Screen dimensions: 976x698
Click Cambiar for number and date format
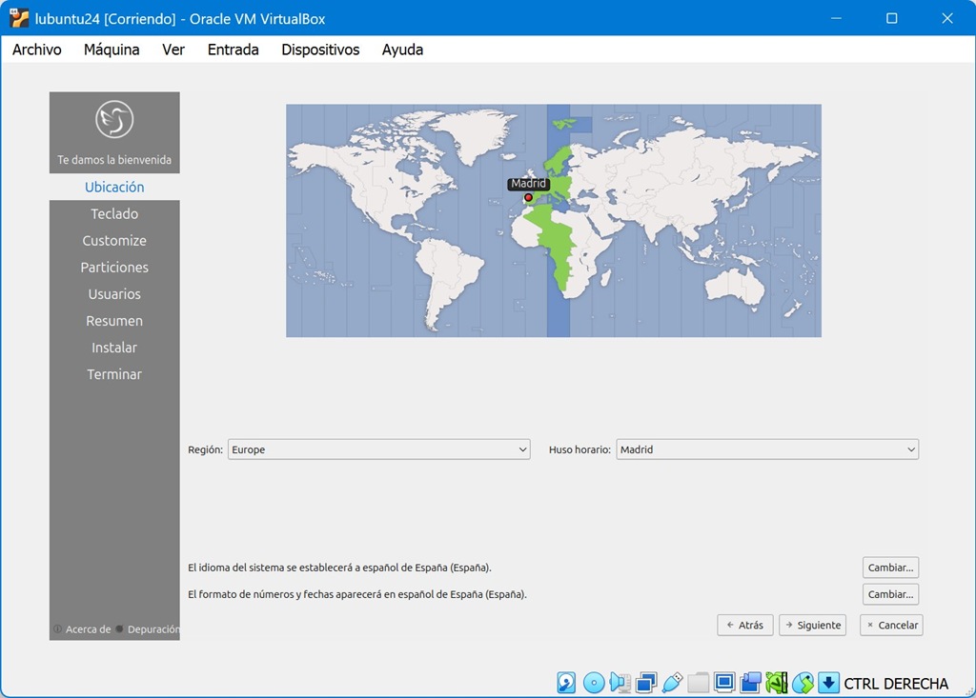click(x=890, y=594)
